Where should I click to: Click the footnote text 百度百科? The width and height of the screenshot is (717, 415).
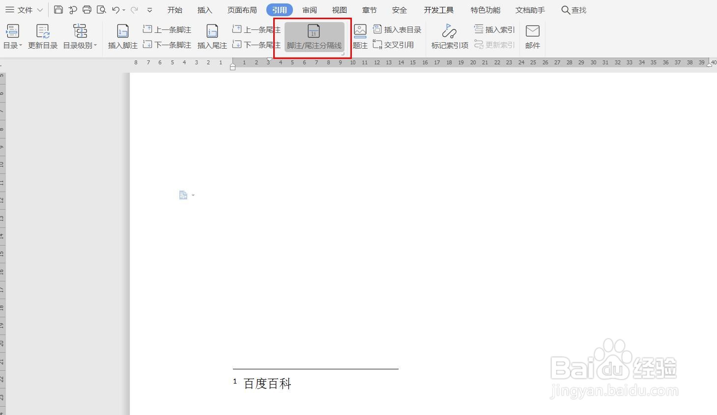pos(267,384)
